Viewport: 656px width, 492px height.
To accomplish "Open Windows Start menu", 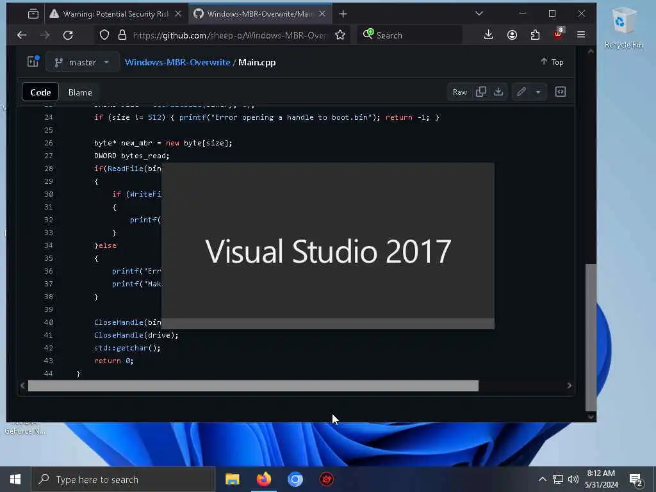I will 15,479.
